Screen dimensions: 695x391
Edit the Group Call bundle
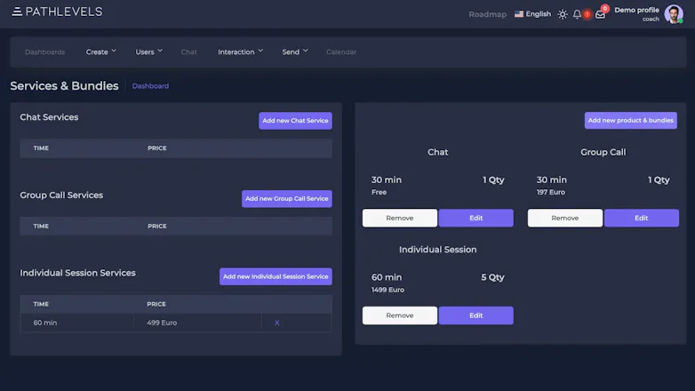pos(642,218)
